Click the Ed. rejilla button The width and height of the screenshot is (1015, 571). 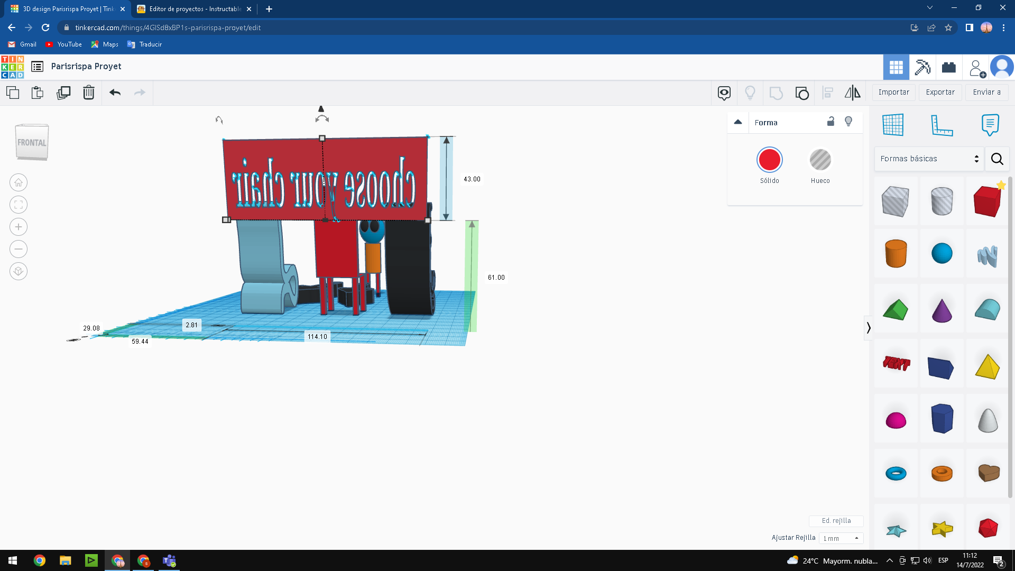pos(836,521)
